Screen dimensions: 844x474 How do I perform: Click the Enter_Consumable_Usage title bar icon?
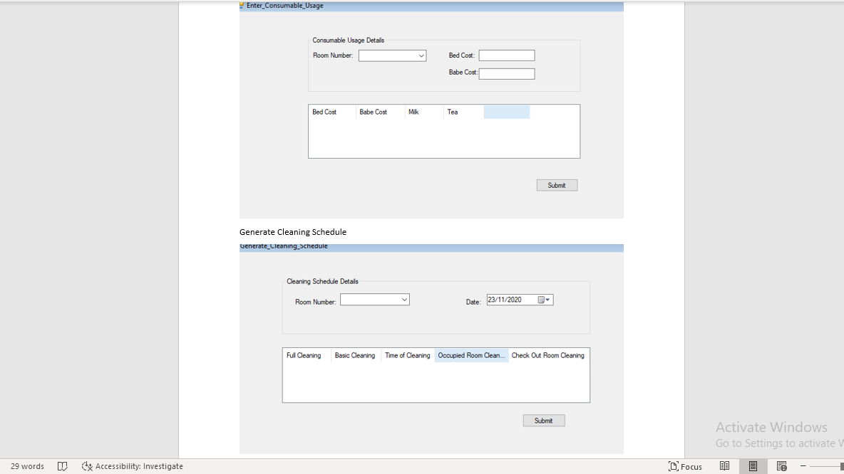pos(242,6)
